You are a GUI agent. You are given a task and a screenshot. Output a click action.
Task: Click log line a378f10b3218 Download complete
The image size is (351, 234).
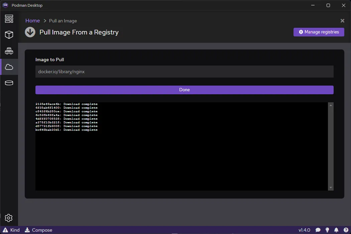[x=67, y=122]
